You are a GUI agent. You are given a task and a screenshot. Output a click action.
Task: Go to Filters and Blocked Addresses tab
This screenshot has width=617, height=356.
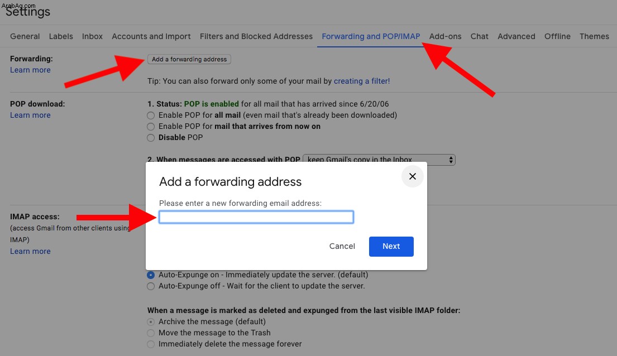pyautogui.click(x=256, y=36)
